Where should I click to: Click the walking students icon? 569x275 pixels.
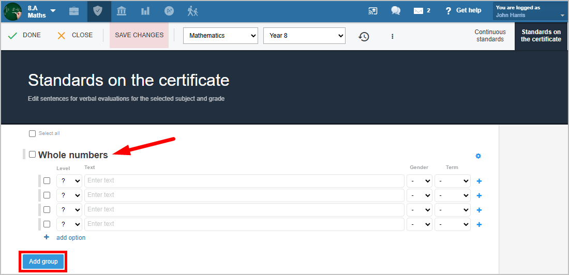click(x=192, y=11)
